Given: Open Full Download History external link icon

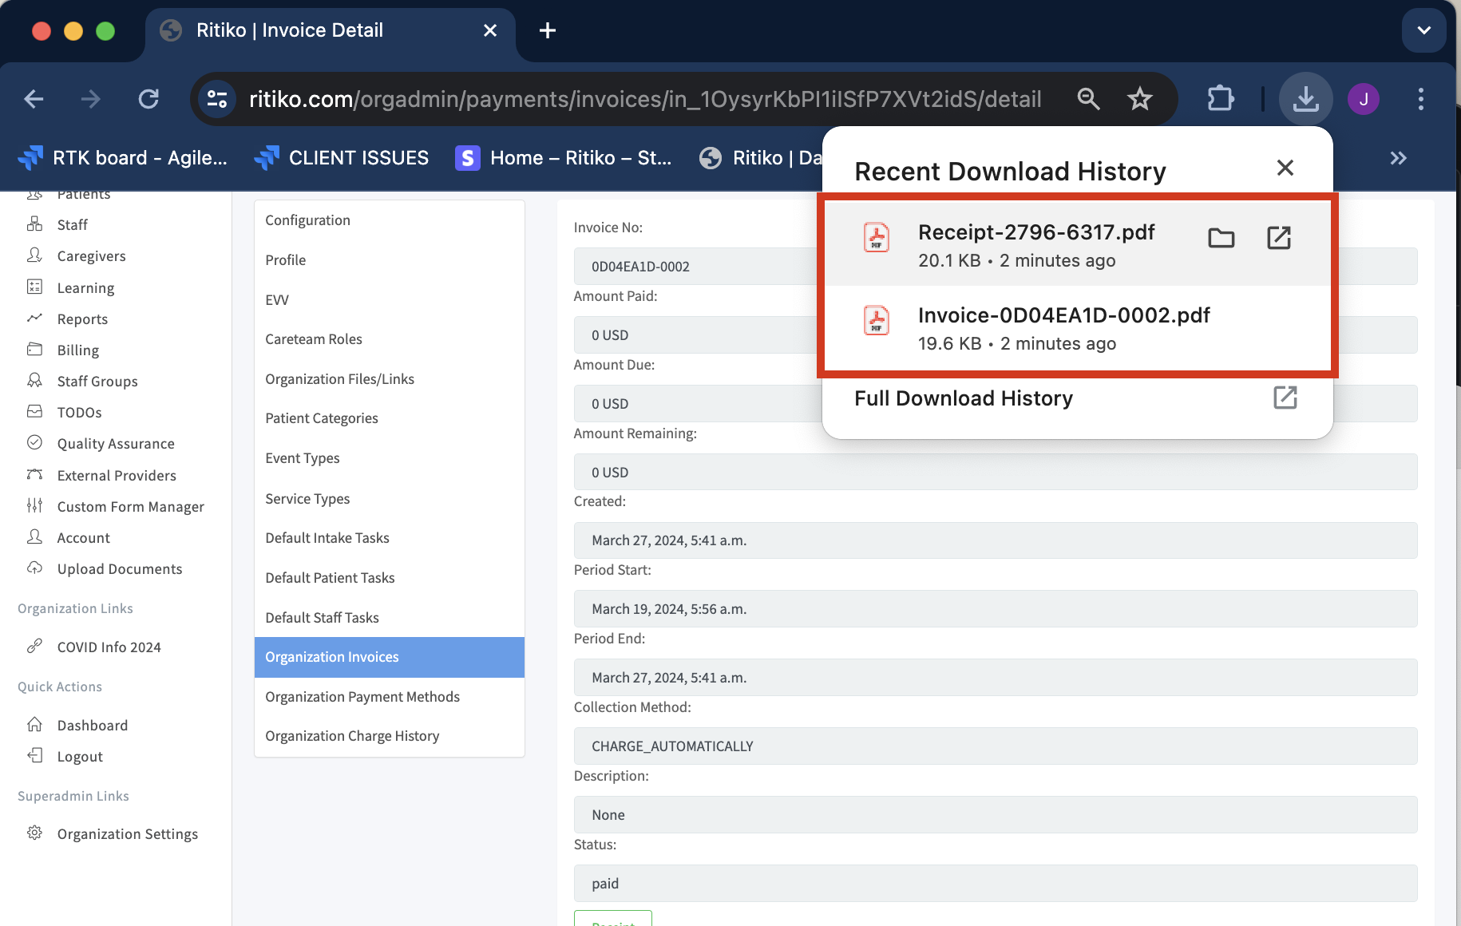Looking at the screenshot, I should pyautogui.click(x=1285, y=398).
